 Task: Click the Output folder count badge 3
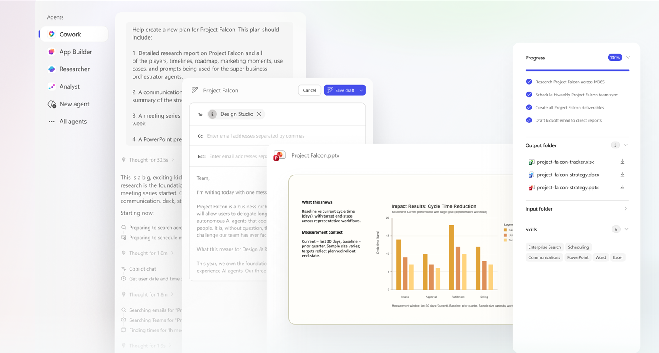coord(615,145)
